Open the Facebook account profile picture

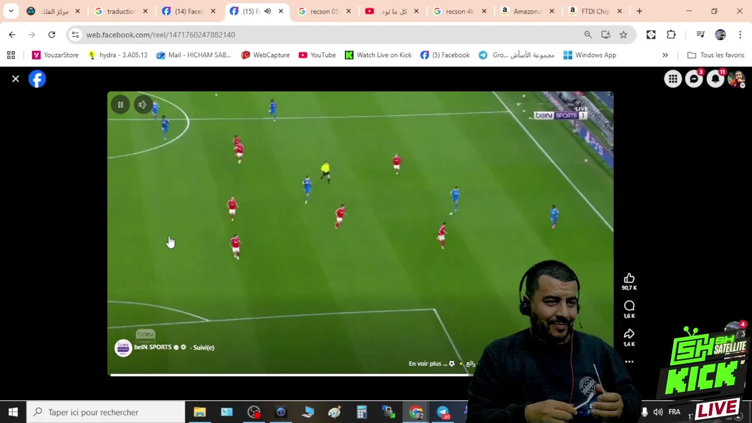tap(736, 79)
